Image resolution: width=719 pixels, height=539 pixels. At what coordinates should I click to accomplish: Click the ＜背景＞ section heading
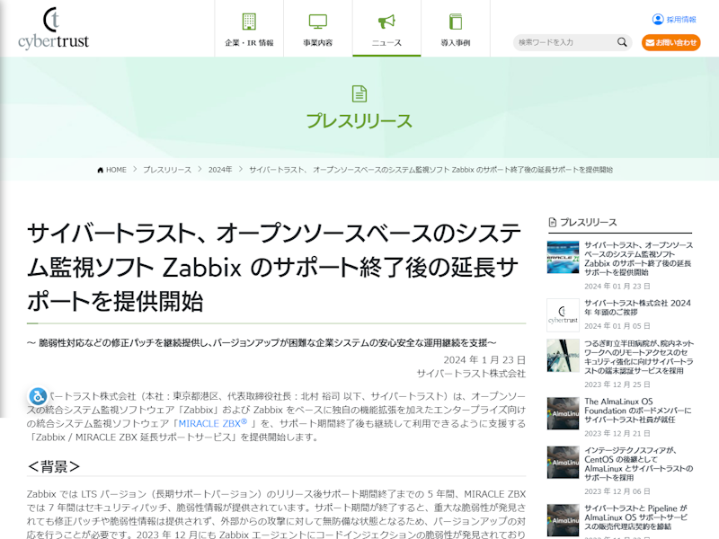coord(54,466)
